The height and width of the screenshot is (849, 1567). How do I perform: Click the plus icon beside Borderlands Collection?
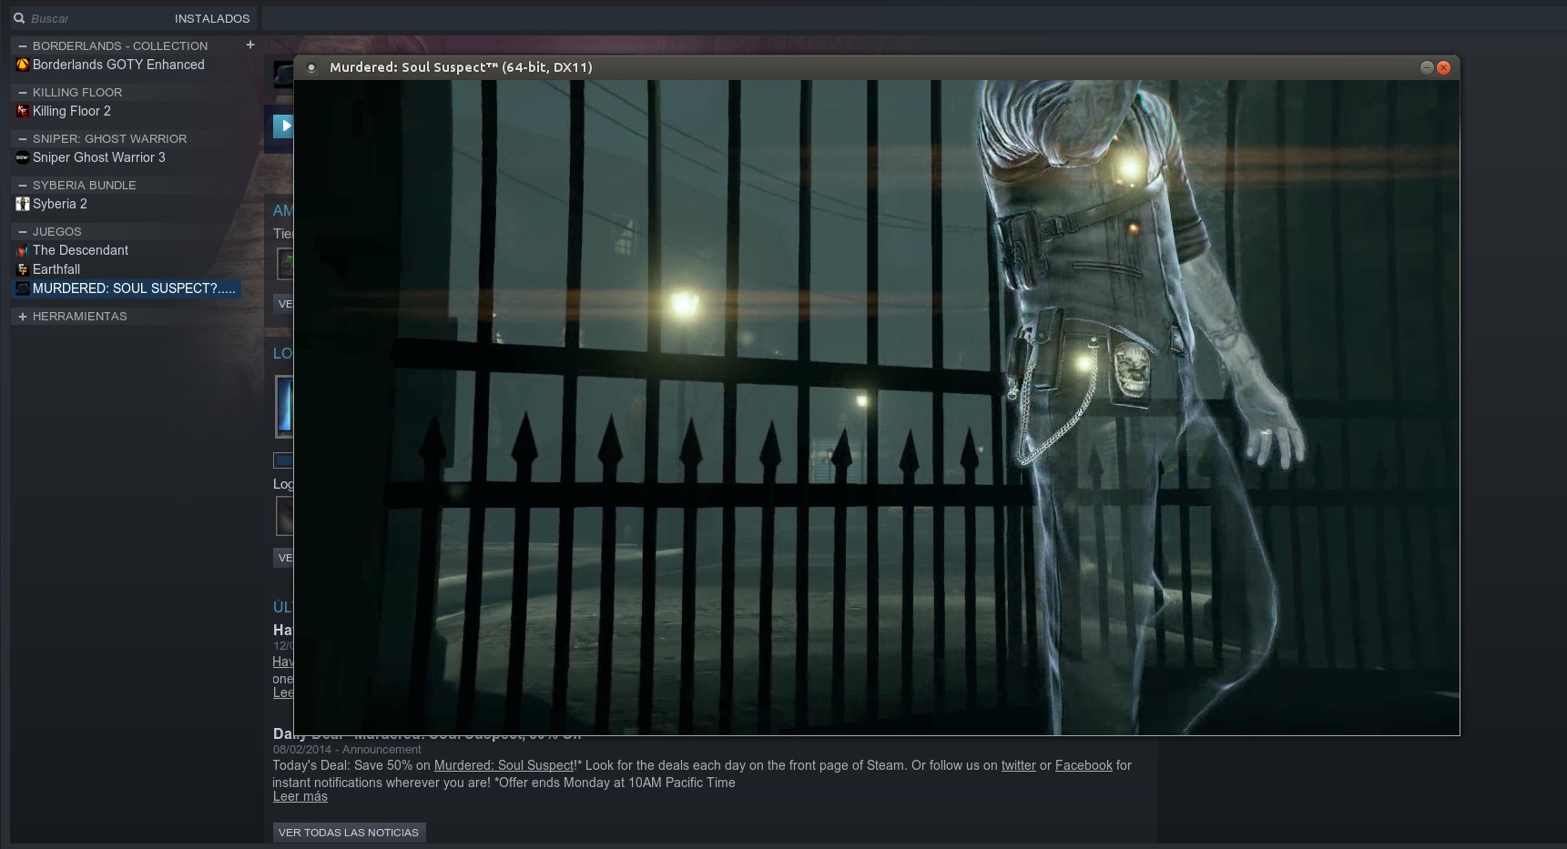click(250, 45)
